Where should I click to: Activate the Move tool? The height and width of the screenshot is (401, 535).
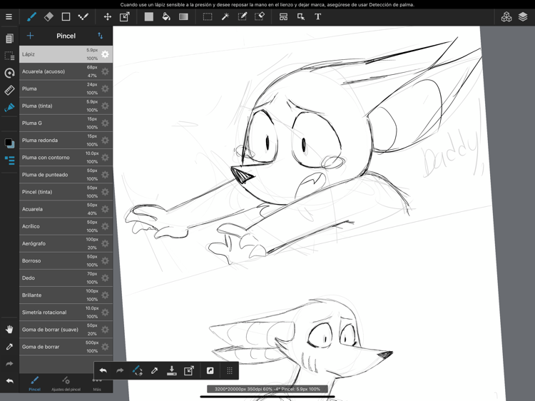(107, 16)
